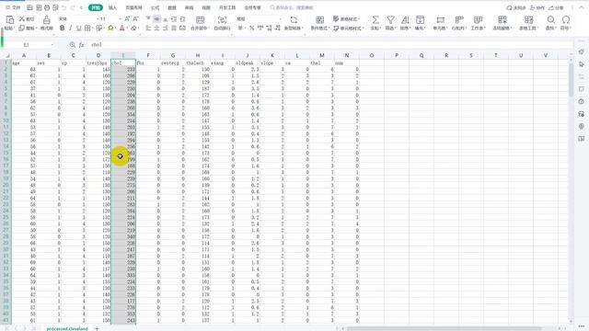Viewport: 589px width, 331px height.
Task: Click the Sort A-Z icon
Action: [x=405, y=20]
